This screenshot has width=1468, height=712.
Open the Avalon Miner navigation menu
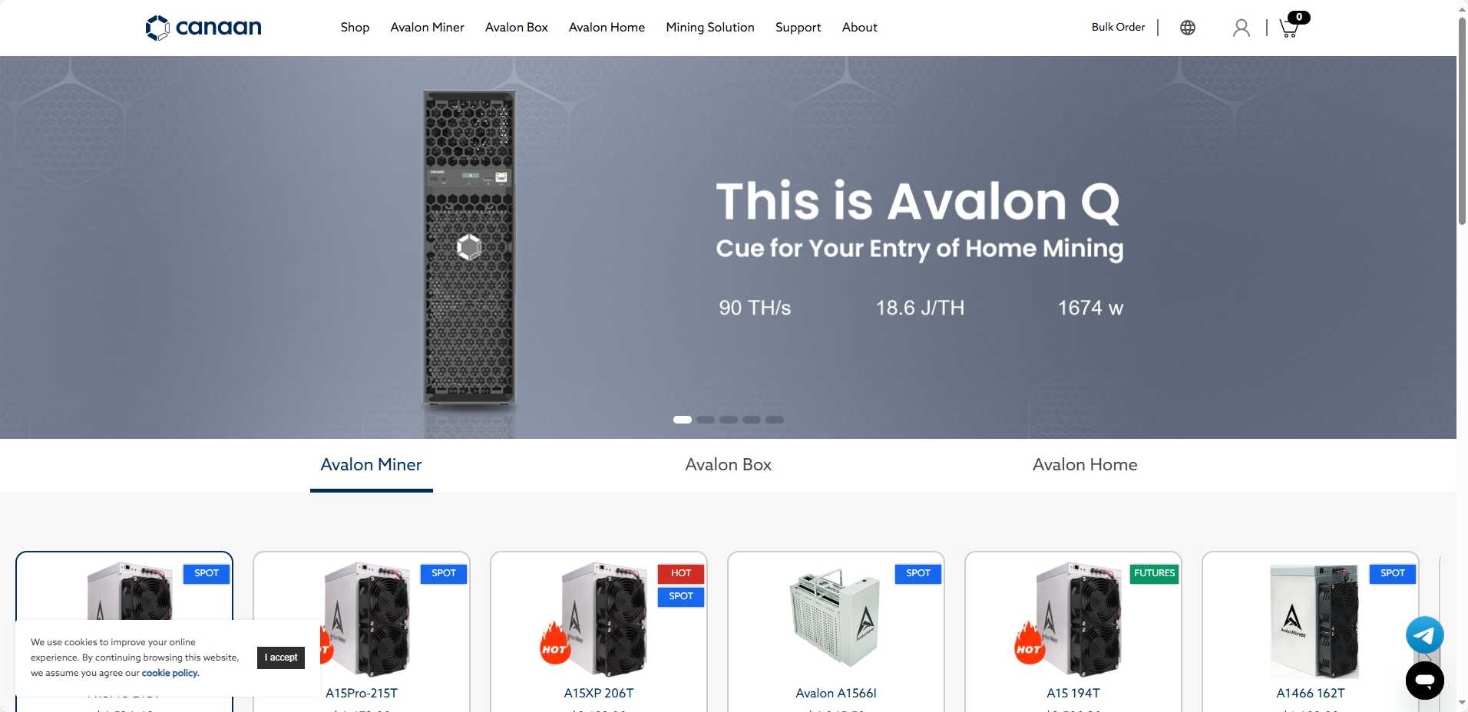pos(427,28)
